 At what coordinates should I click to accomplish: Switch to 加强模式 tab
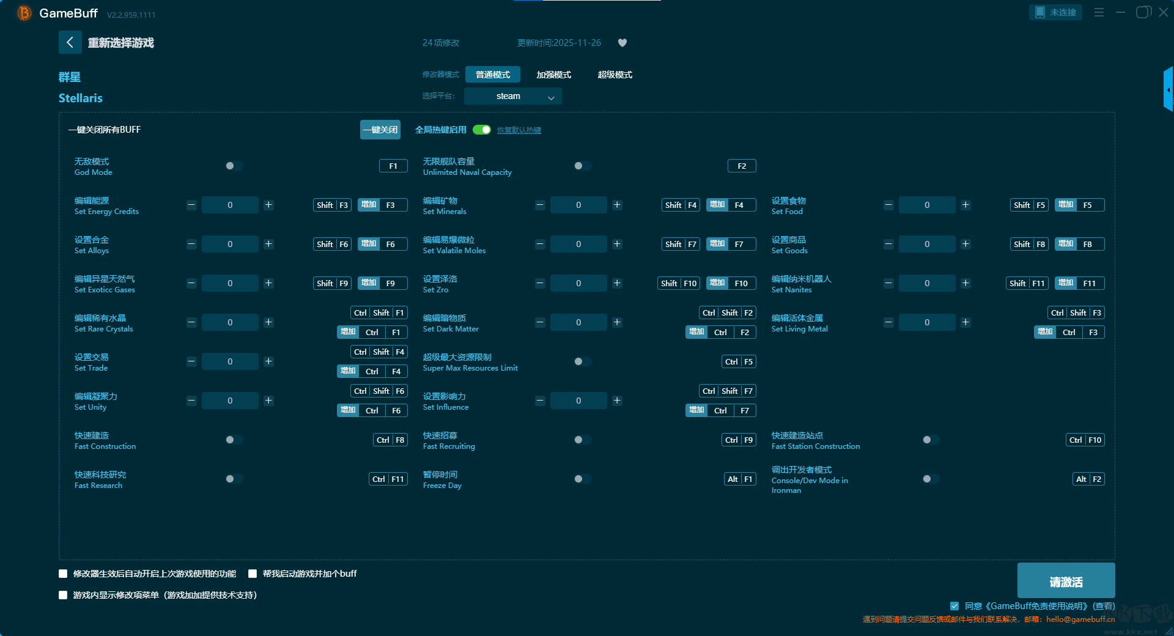pyautogui.click(x=554, y=75)
